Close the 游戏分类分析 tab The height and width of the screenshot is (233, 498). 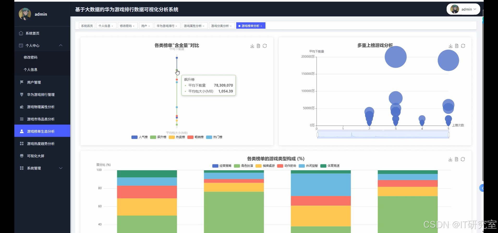click(x=231, y=26)
